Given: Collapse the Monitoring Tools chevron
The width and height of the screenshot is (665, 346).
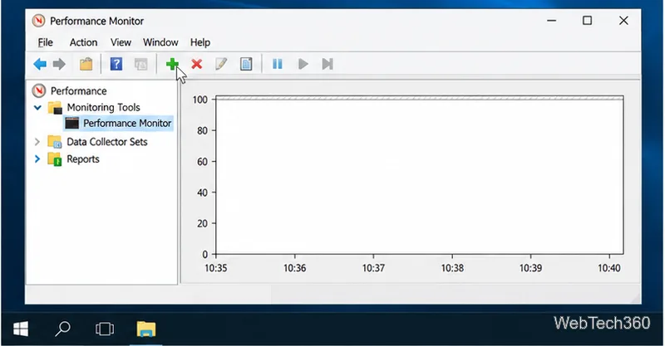Looking at the screenshot, I should (37, 108).
